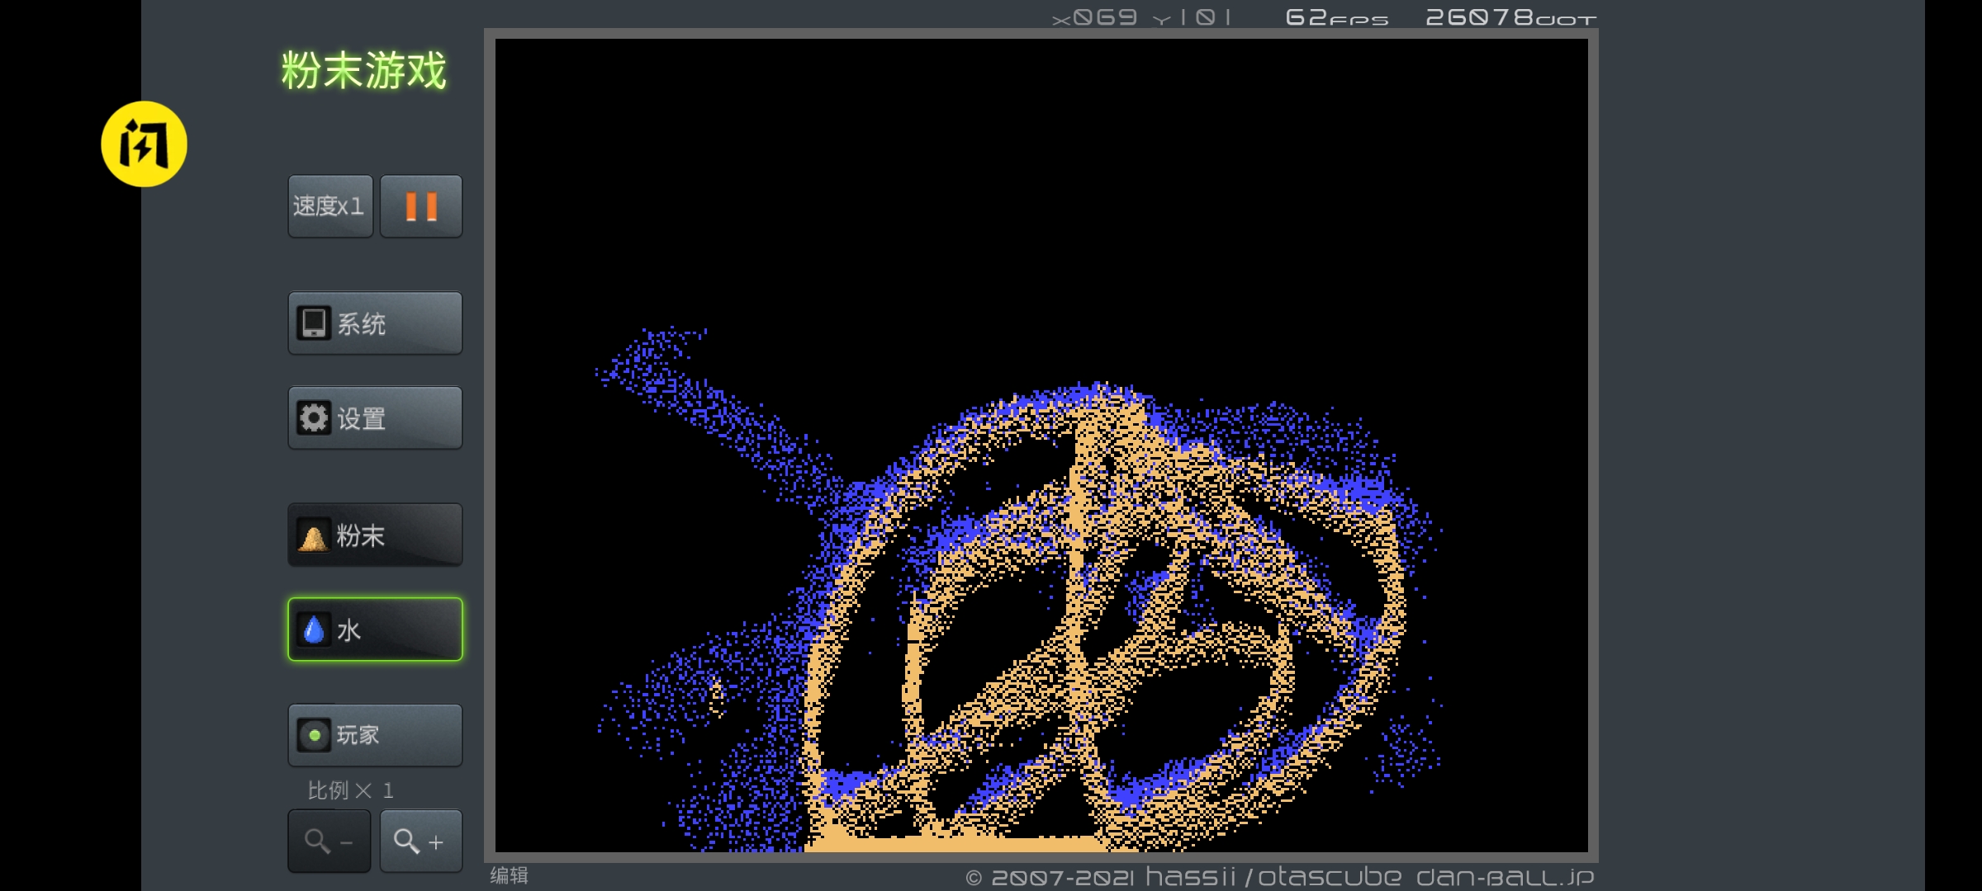Choose the 玩家 player tool
1982x891 pixels.
click(x=375, y=735)
